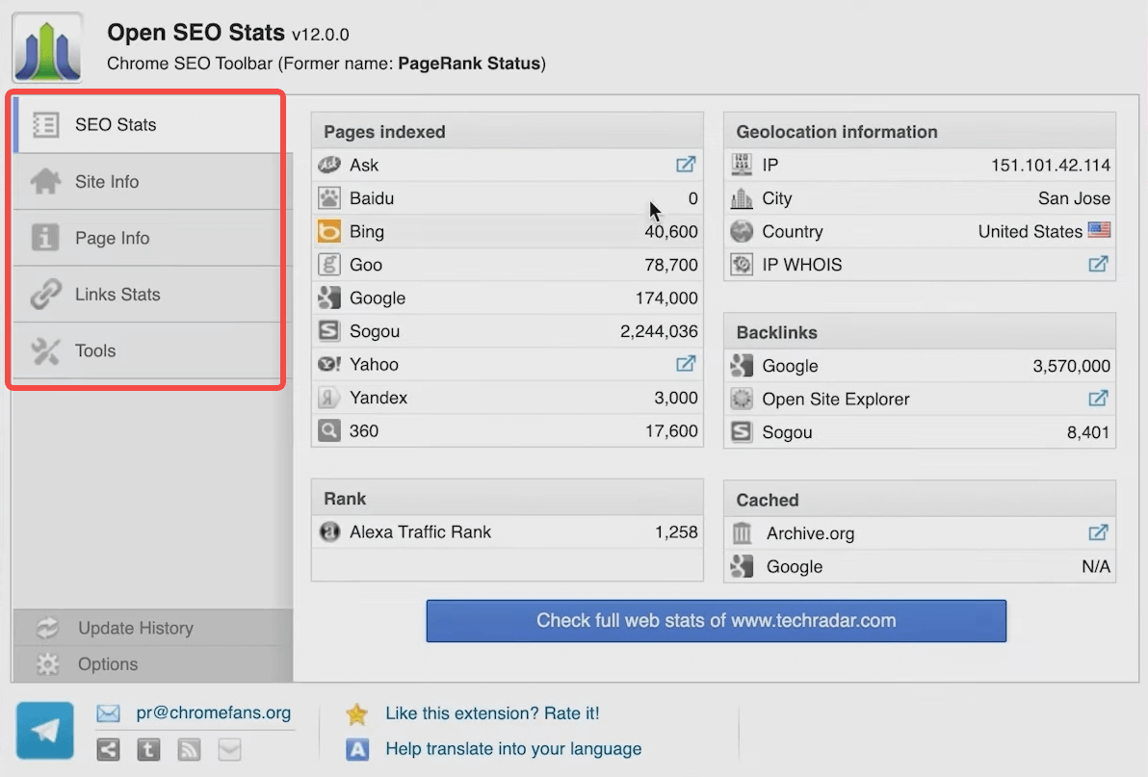Click Yandex indexed count 3,000
1148x777 pixels.
point(676,398)
